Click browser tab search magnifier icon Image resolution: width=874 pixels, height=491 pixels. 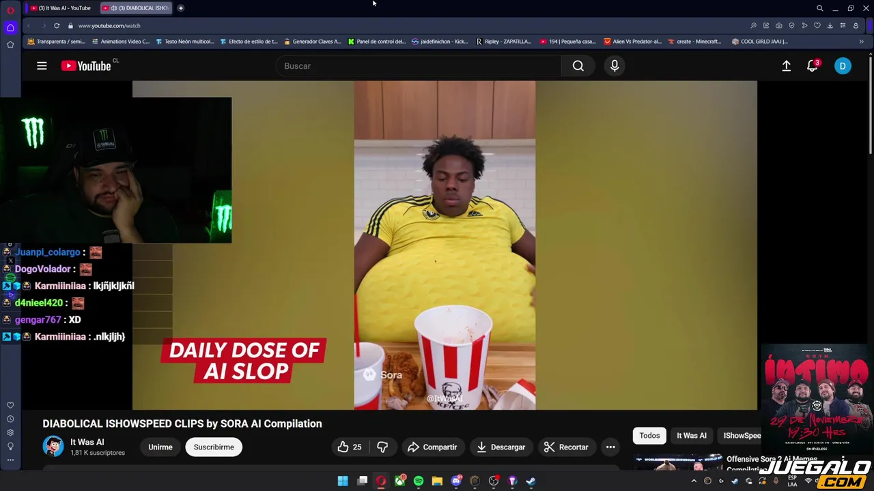[x=820, y=8]
